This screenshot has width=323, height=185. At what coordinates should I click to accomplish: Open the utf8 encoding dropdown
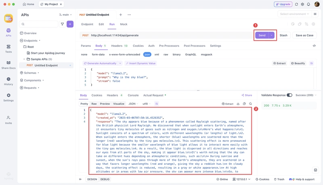147,104
